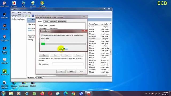171x96 pixels.
Task: Click the Stop the service link
Action: (x=29, y=29)
